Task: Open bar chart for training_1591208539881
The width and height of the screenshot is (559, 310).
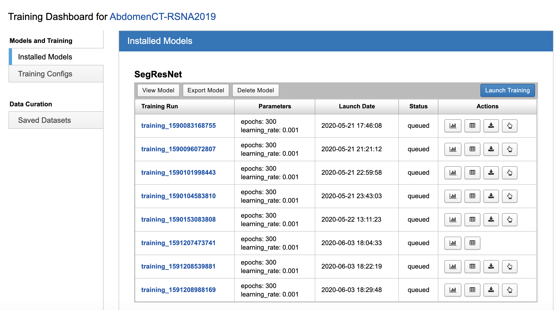Action: pyautogui.click(x=453, y=266)
